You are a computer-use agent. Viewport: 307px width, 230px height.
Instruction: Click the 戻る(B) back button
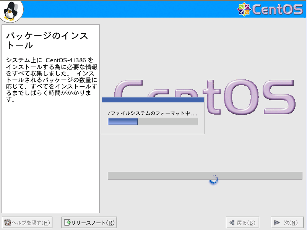pos(243,222)
